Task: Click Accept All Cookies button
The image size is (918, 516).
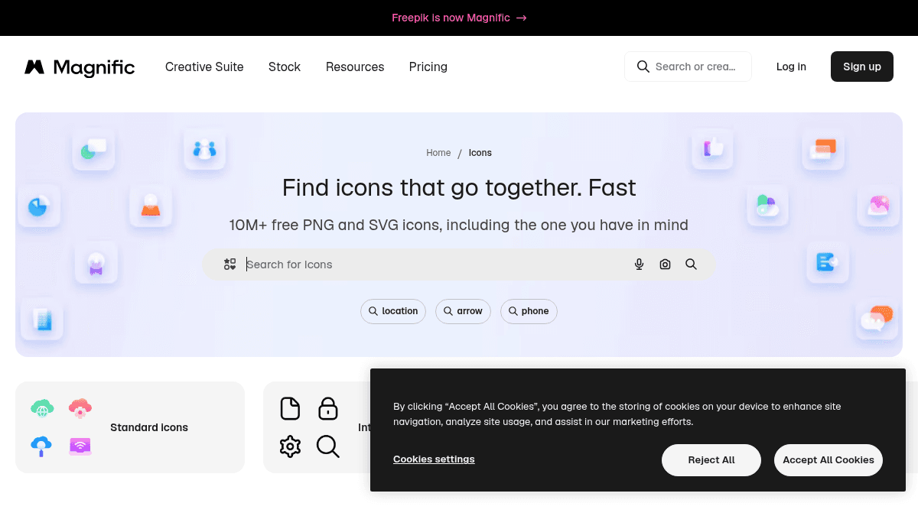Action: coord(828,460)
